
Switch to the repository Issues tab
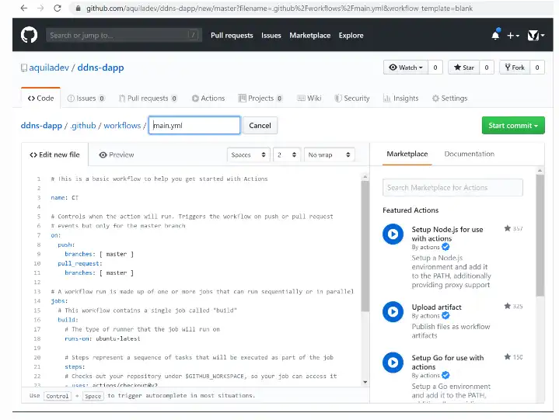(x=86, y=99)
